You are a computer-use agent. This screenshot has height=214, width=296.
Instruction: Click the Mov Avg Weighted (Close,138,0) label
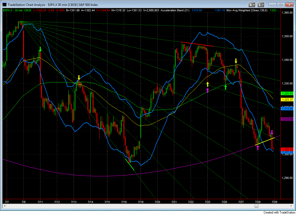247,10
